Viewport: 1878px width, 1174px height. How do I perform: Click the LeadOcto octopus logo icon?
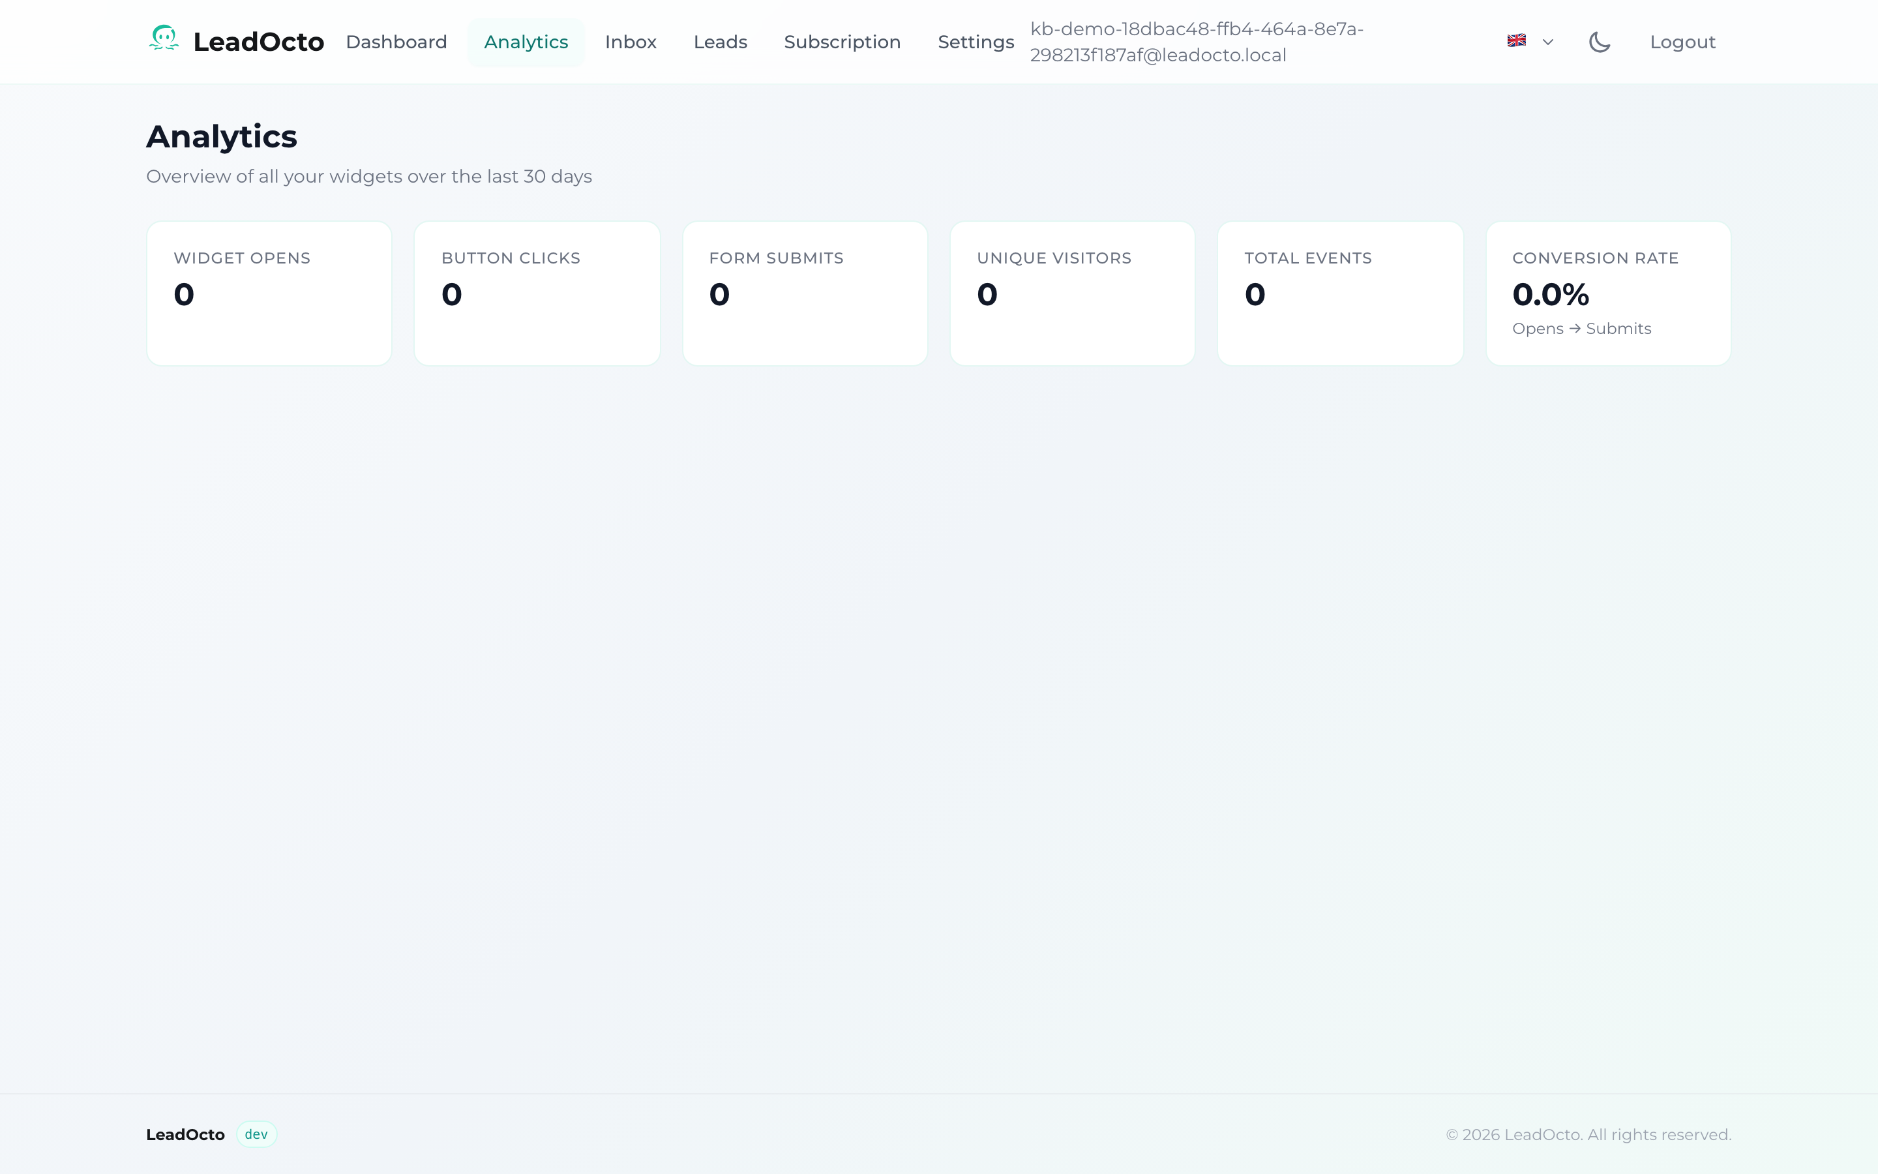pos(164,40)
